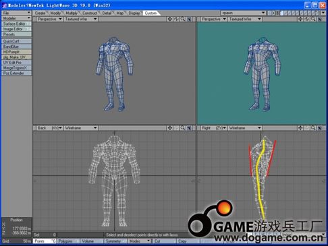
Task: Open view type dropdown of gray Perspective viewport
Action: tap(49, 19)
